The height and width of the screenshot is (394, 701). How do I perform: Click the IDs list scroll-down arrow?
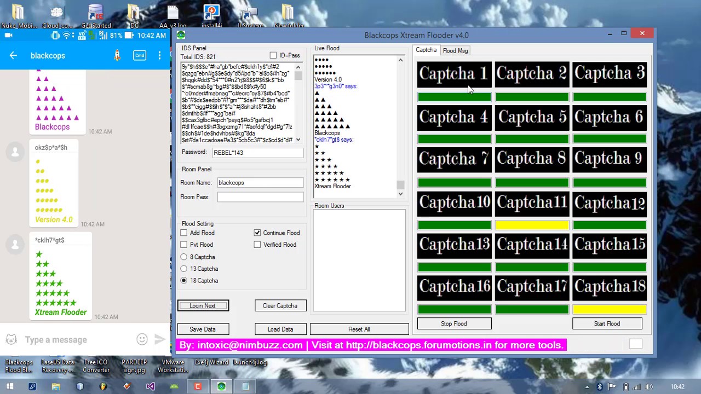coord(298,140)
